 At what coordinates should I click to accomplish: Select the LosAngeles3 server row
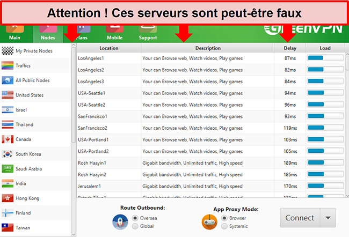pos(210,82)
